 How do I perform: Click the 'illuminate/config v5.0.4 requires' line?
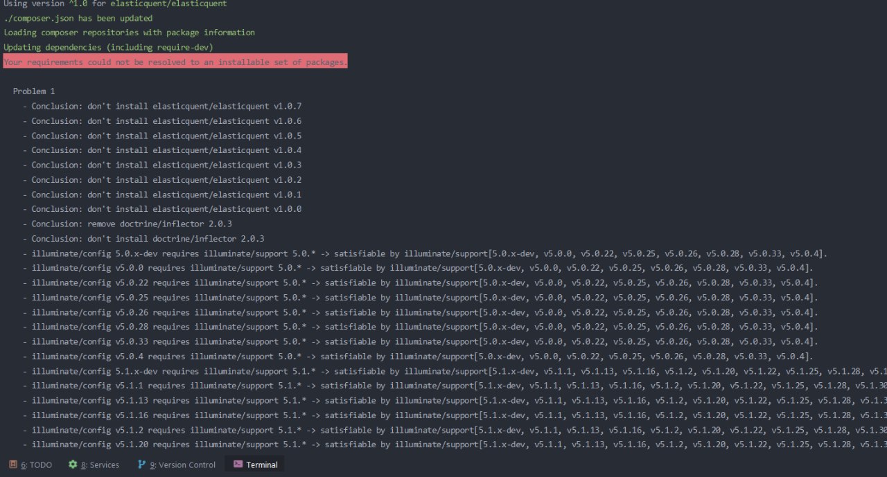[418, 357]
